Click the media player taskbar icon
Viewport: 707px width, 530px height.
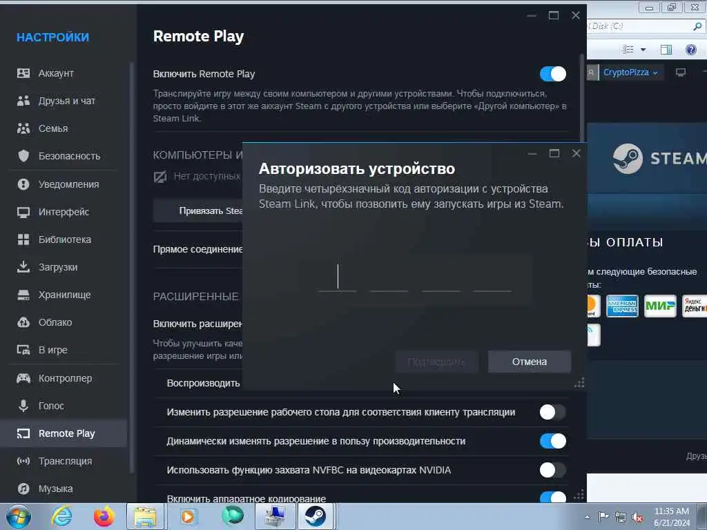coord(187,516)
